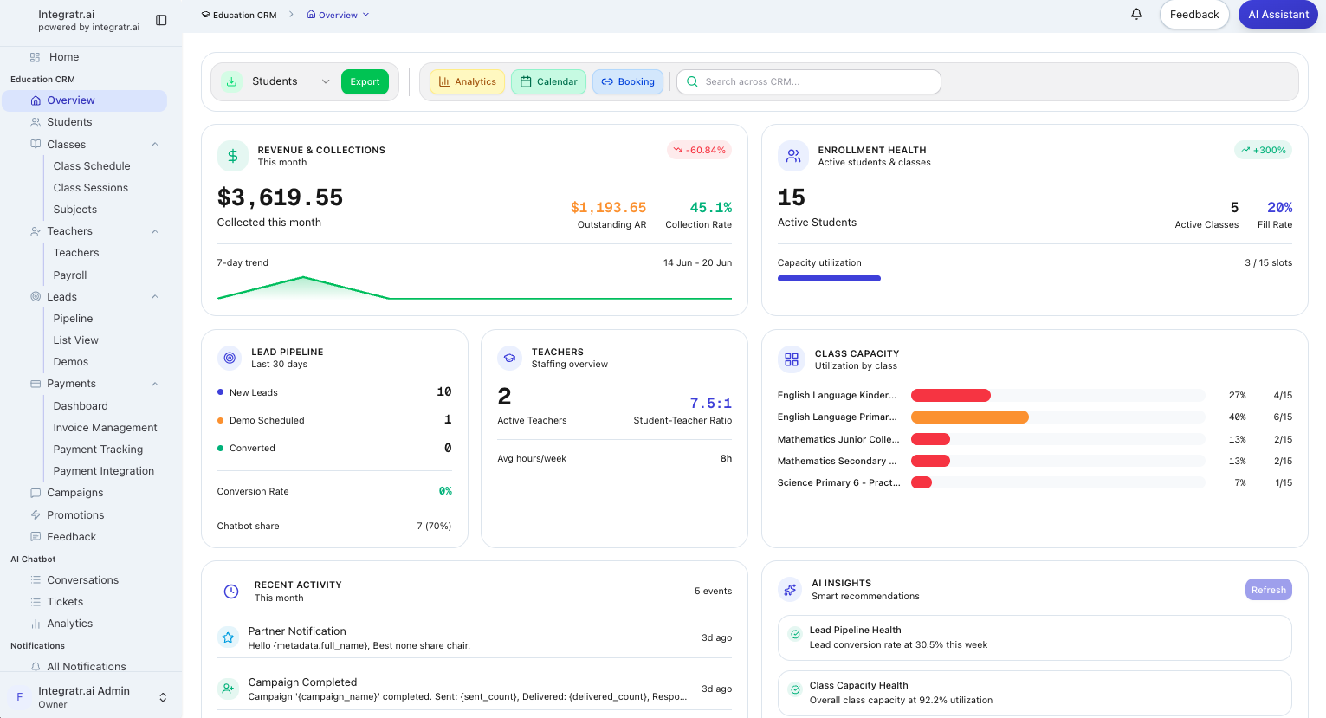Image resolution: width=1326 pixels, height=718 pixels.
Task: Click the orange English Language Primary bar
Action: pos(970,417)
